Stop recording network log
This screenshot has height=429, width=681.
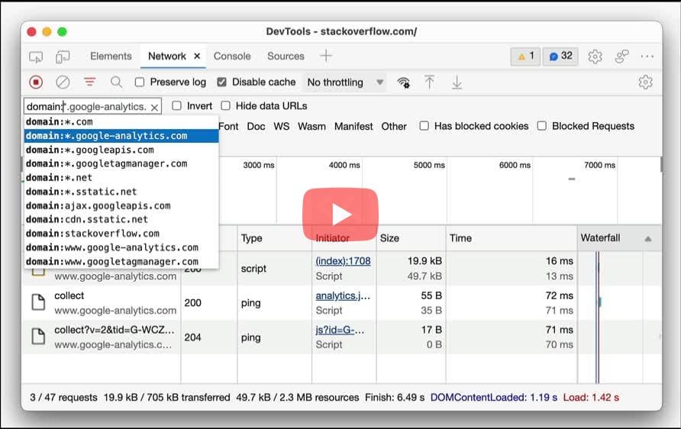(36, 82)
